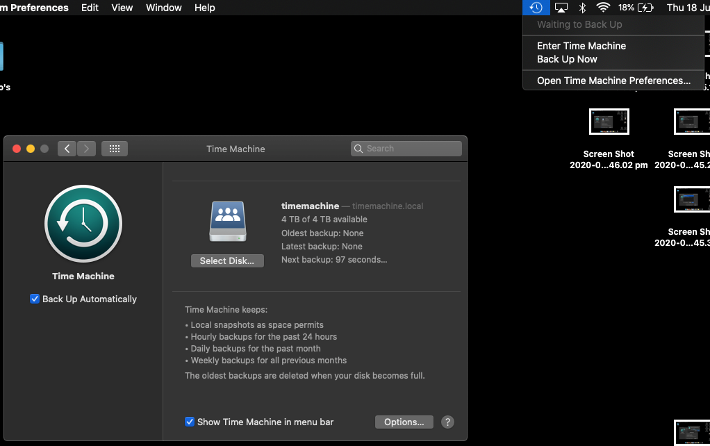Open the Edit menu
The image size is (710, 446).
pyautogui.click(x=90, y=8)
